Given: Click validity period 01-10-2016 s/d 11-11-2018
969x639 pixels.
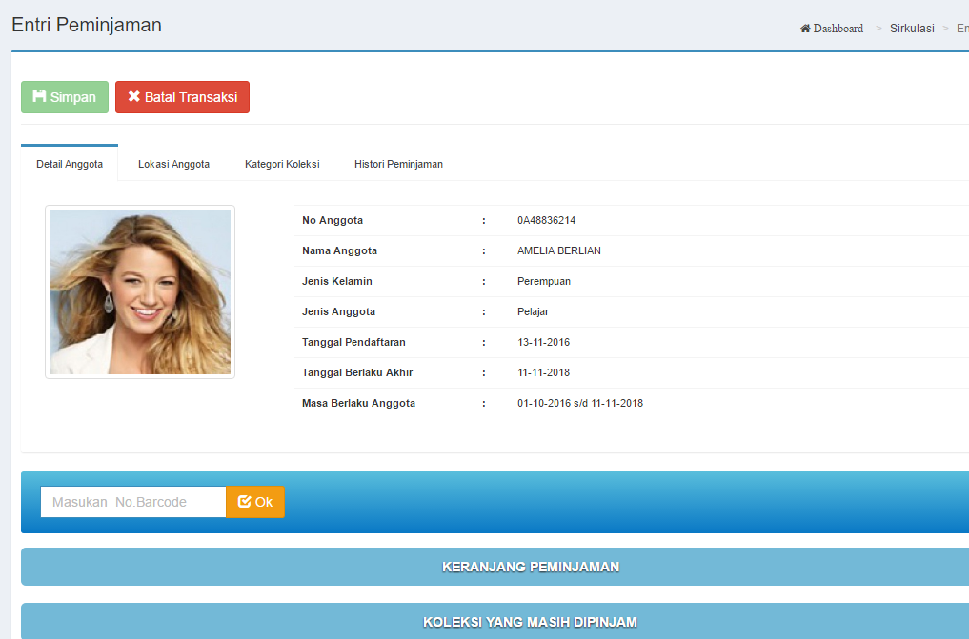Looking at the screenshot, I should [x=579, y=403].
